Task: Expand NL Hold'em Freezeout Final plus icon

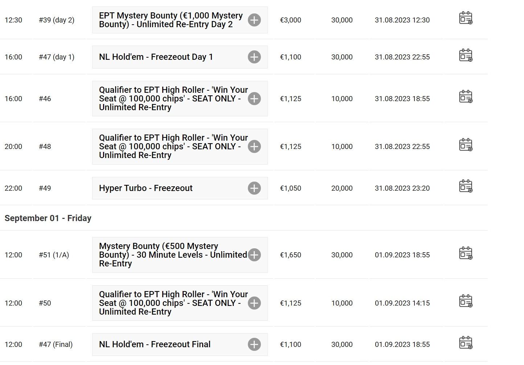Action: pyautogui.click(x=254, y=344)
